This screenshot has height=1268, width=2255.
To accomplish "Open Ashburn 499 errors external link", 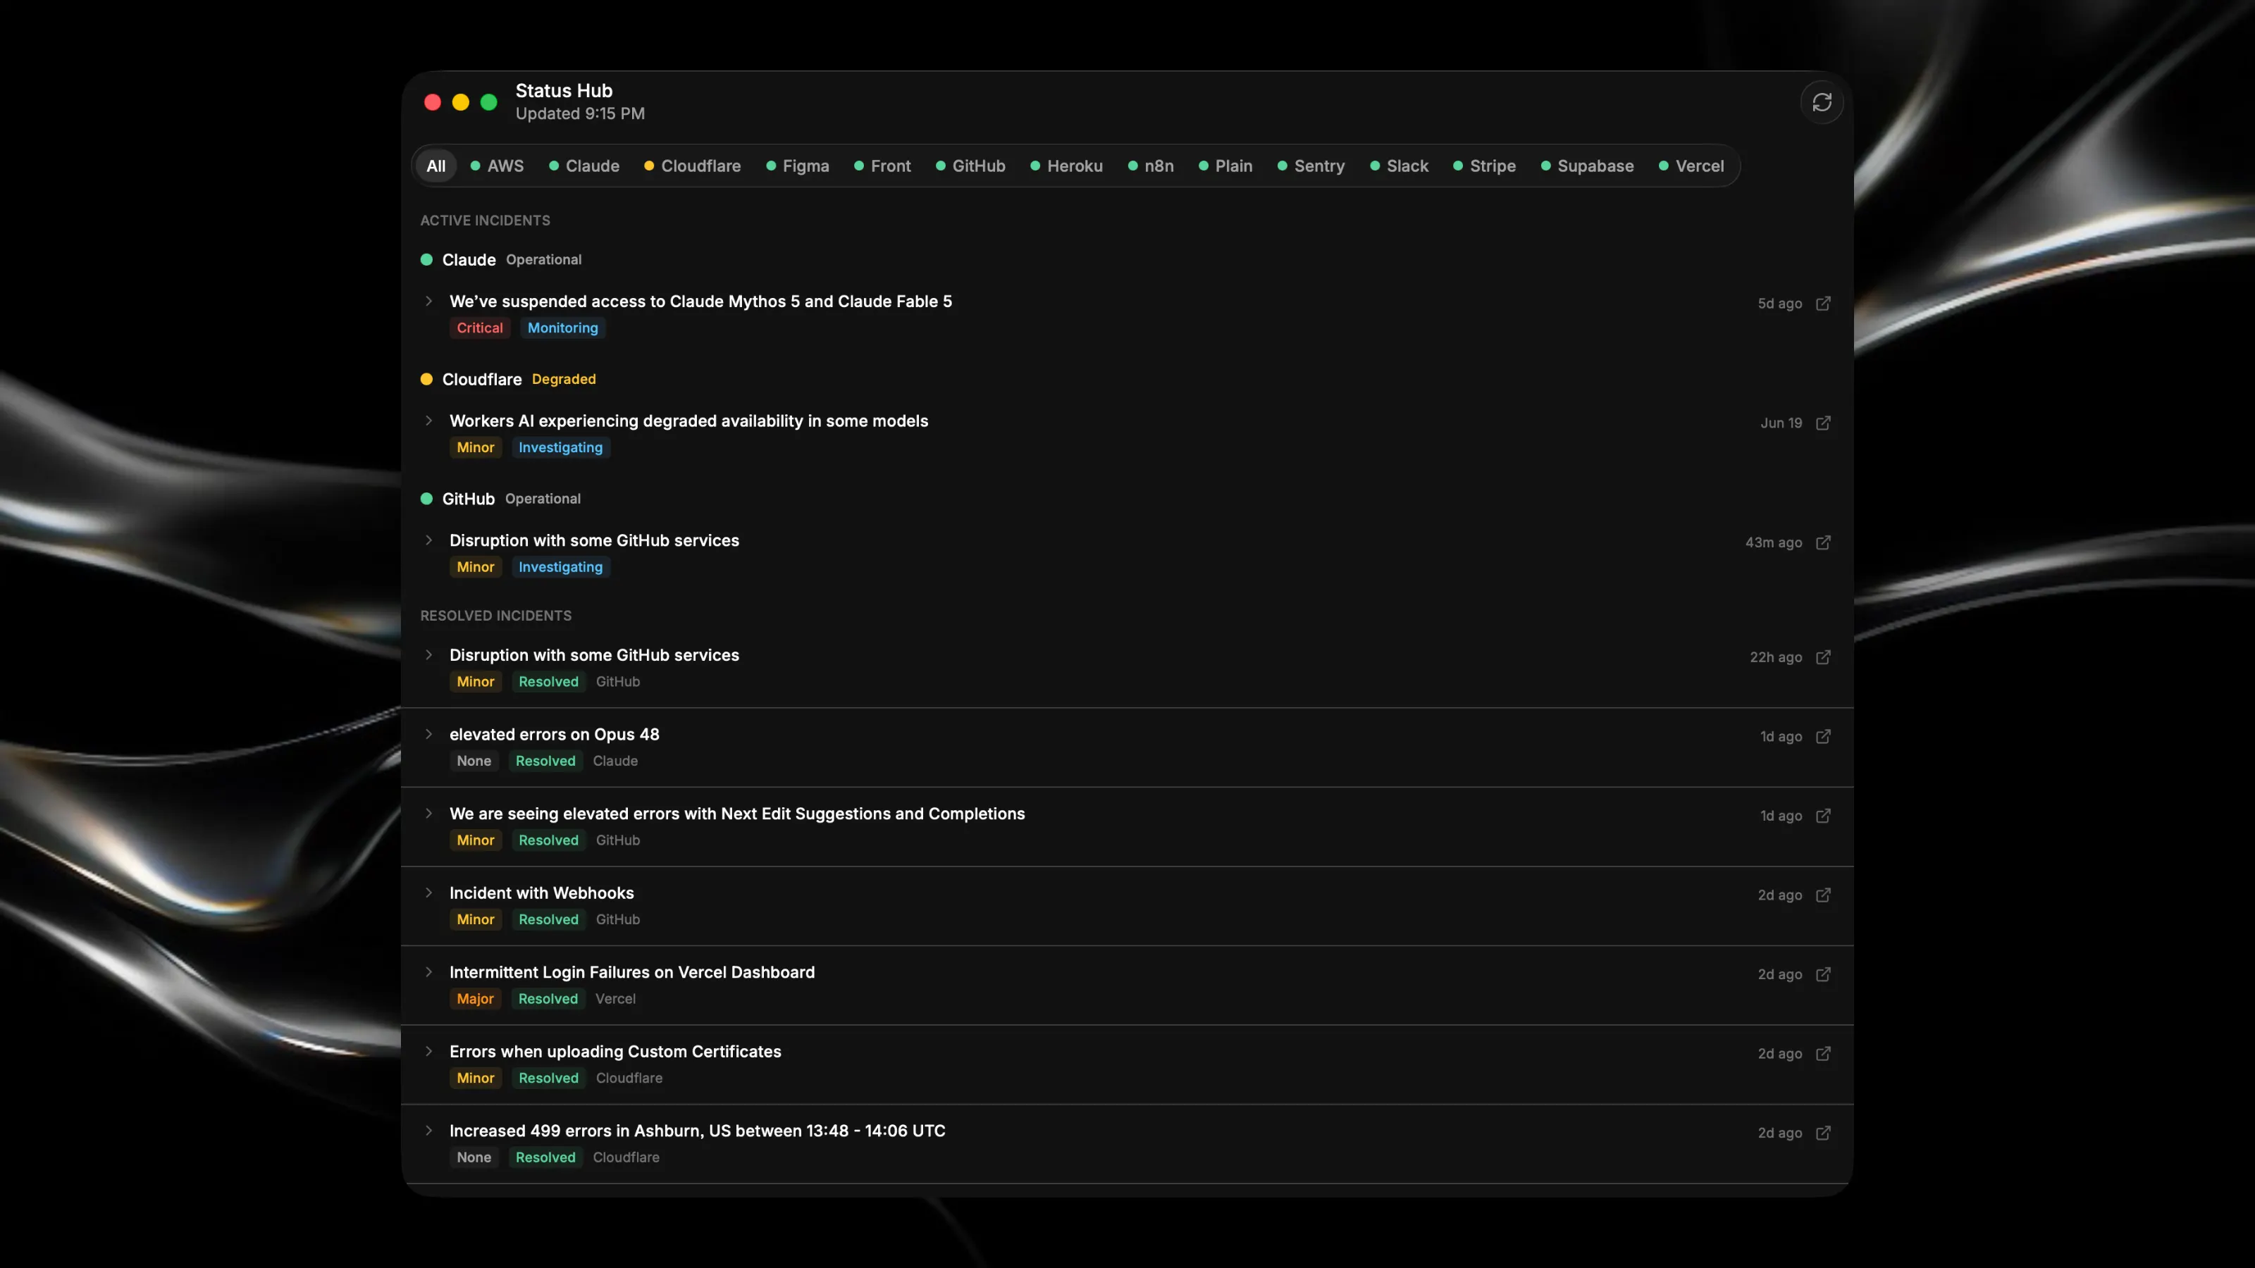I will click(x=1822, y=1132).
